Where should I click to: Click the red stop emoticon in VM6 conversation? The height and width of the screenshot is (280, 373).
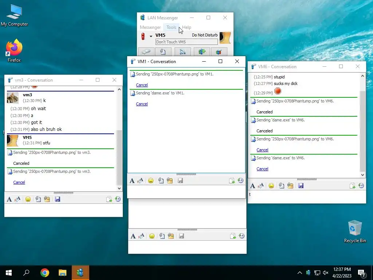(x=278, y=91)
